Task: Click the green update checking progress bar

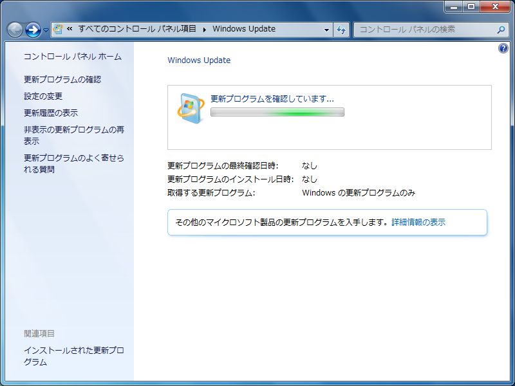Action: [277, 112]
